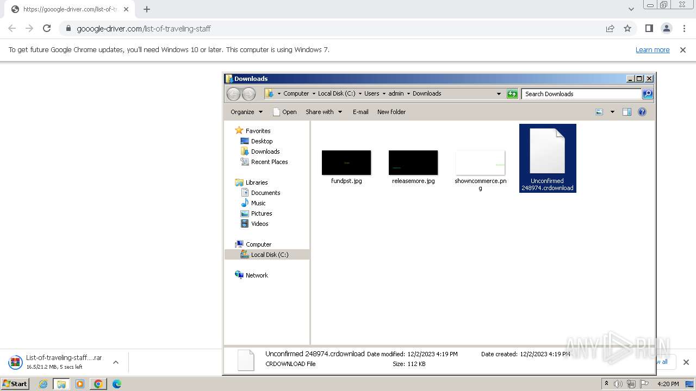This screenshot has width=696, height=391.
Task: Open Explorer help icon
Action: click(x=642, y=112)
